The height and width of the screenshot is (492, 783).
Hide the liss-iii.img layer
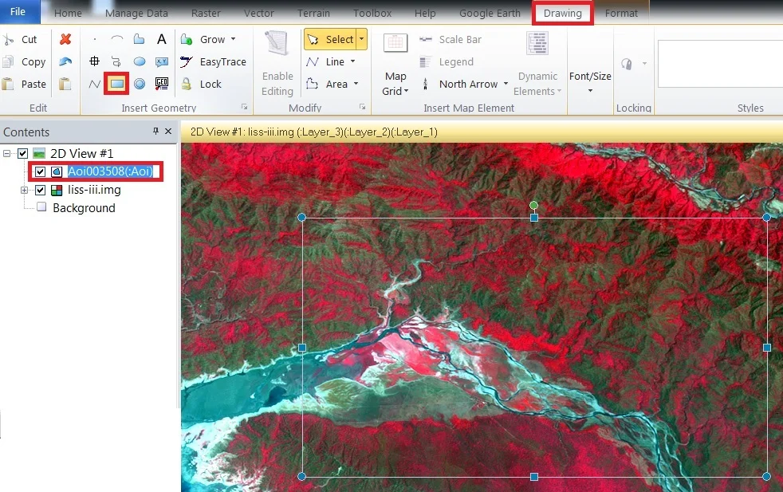click(x=39, y=190)
